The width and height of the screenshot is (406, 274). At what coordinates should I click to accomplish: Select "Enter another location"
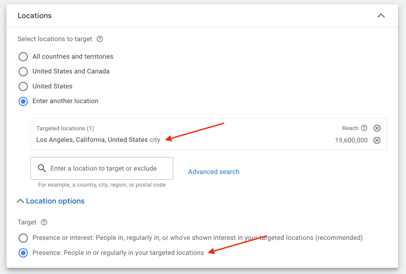(x=23, y=101)
